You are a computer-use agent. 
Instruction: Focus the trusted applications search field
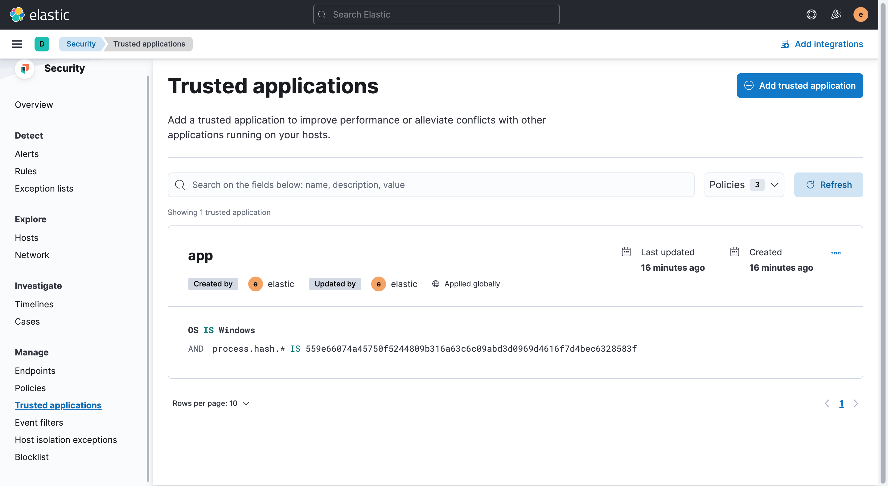431,185
